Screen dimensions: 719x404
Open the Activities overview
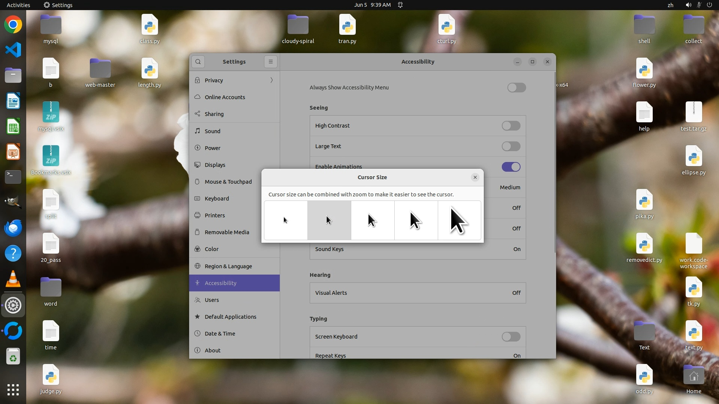[18, 5]
